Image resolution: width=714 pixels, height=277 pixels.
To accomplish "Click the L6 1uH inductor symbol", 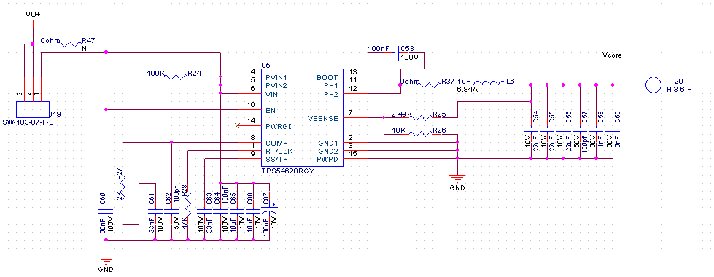I will point(489,83).
